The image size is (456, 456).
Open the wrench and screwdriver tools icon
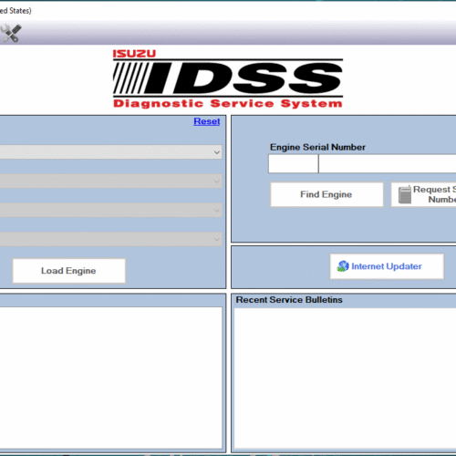point(11,33)
